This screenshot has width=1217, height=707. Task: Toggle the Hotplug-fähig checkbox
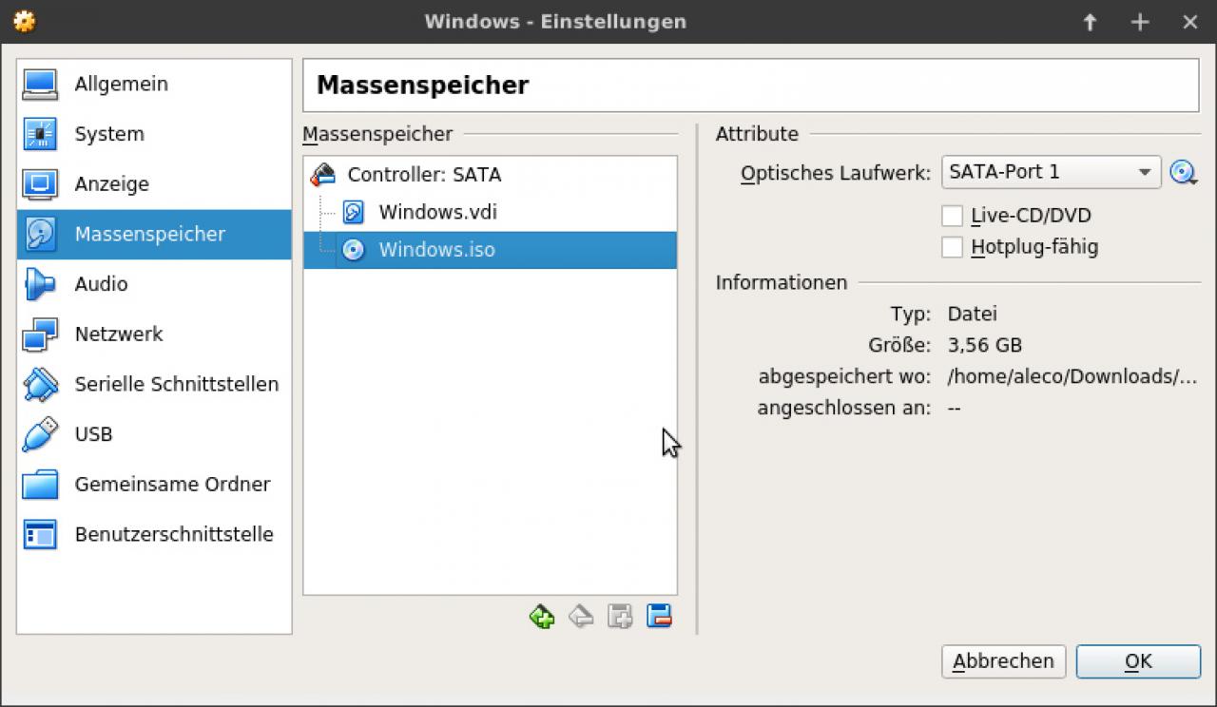pyautogui.click(x=952, y=247)
